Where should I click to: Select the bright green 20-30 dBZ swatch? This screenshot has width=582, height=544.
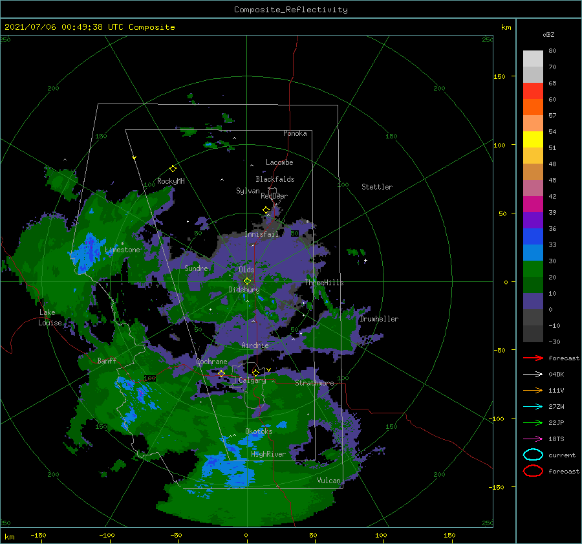(x=533, y=269)
